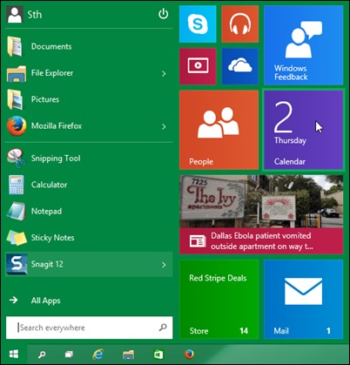Open the news tile about Dallas Ebola patient

tap(261, 214)
